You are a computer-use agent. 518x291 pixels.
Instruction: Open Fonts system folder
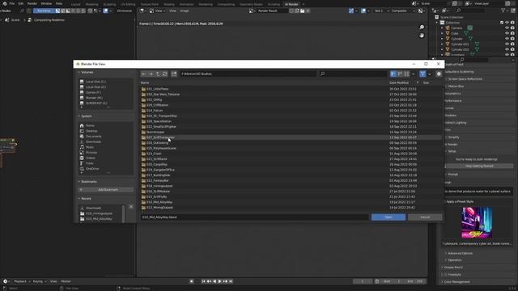(x=90, y=163)
